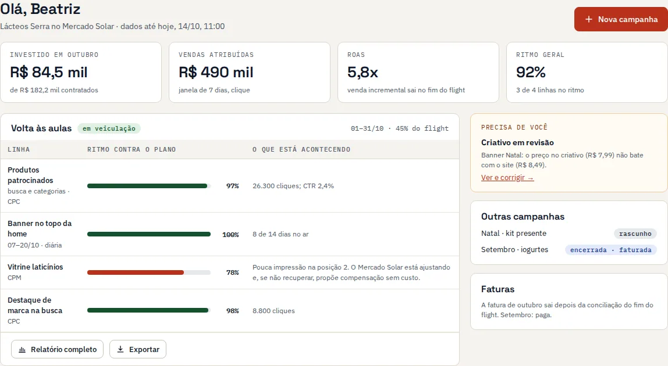Open the Natal · kit presente campaign
Viewport: 668px width, 366px height.
point(514,233)
